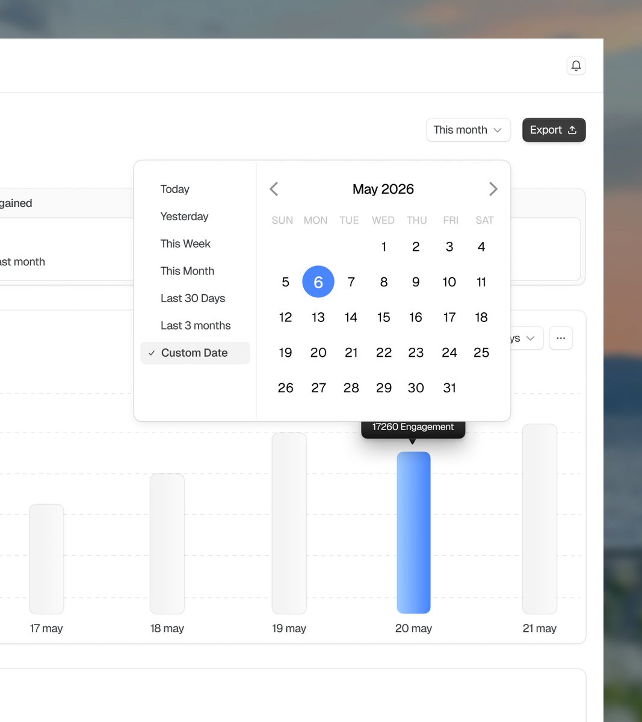Screen dimensions: 642x722
Task: Select the Custom Date option
Action: coord(195,353)
